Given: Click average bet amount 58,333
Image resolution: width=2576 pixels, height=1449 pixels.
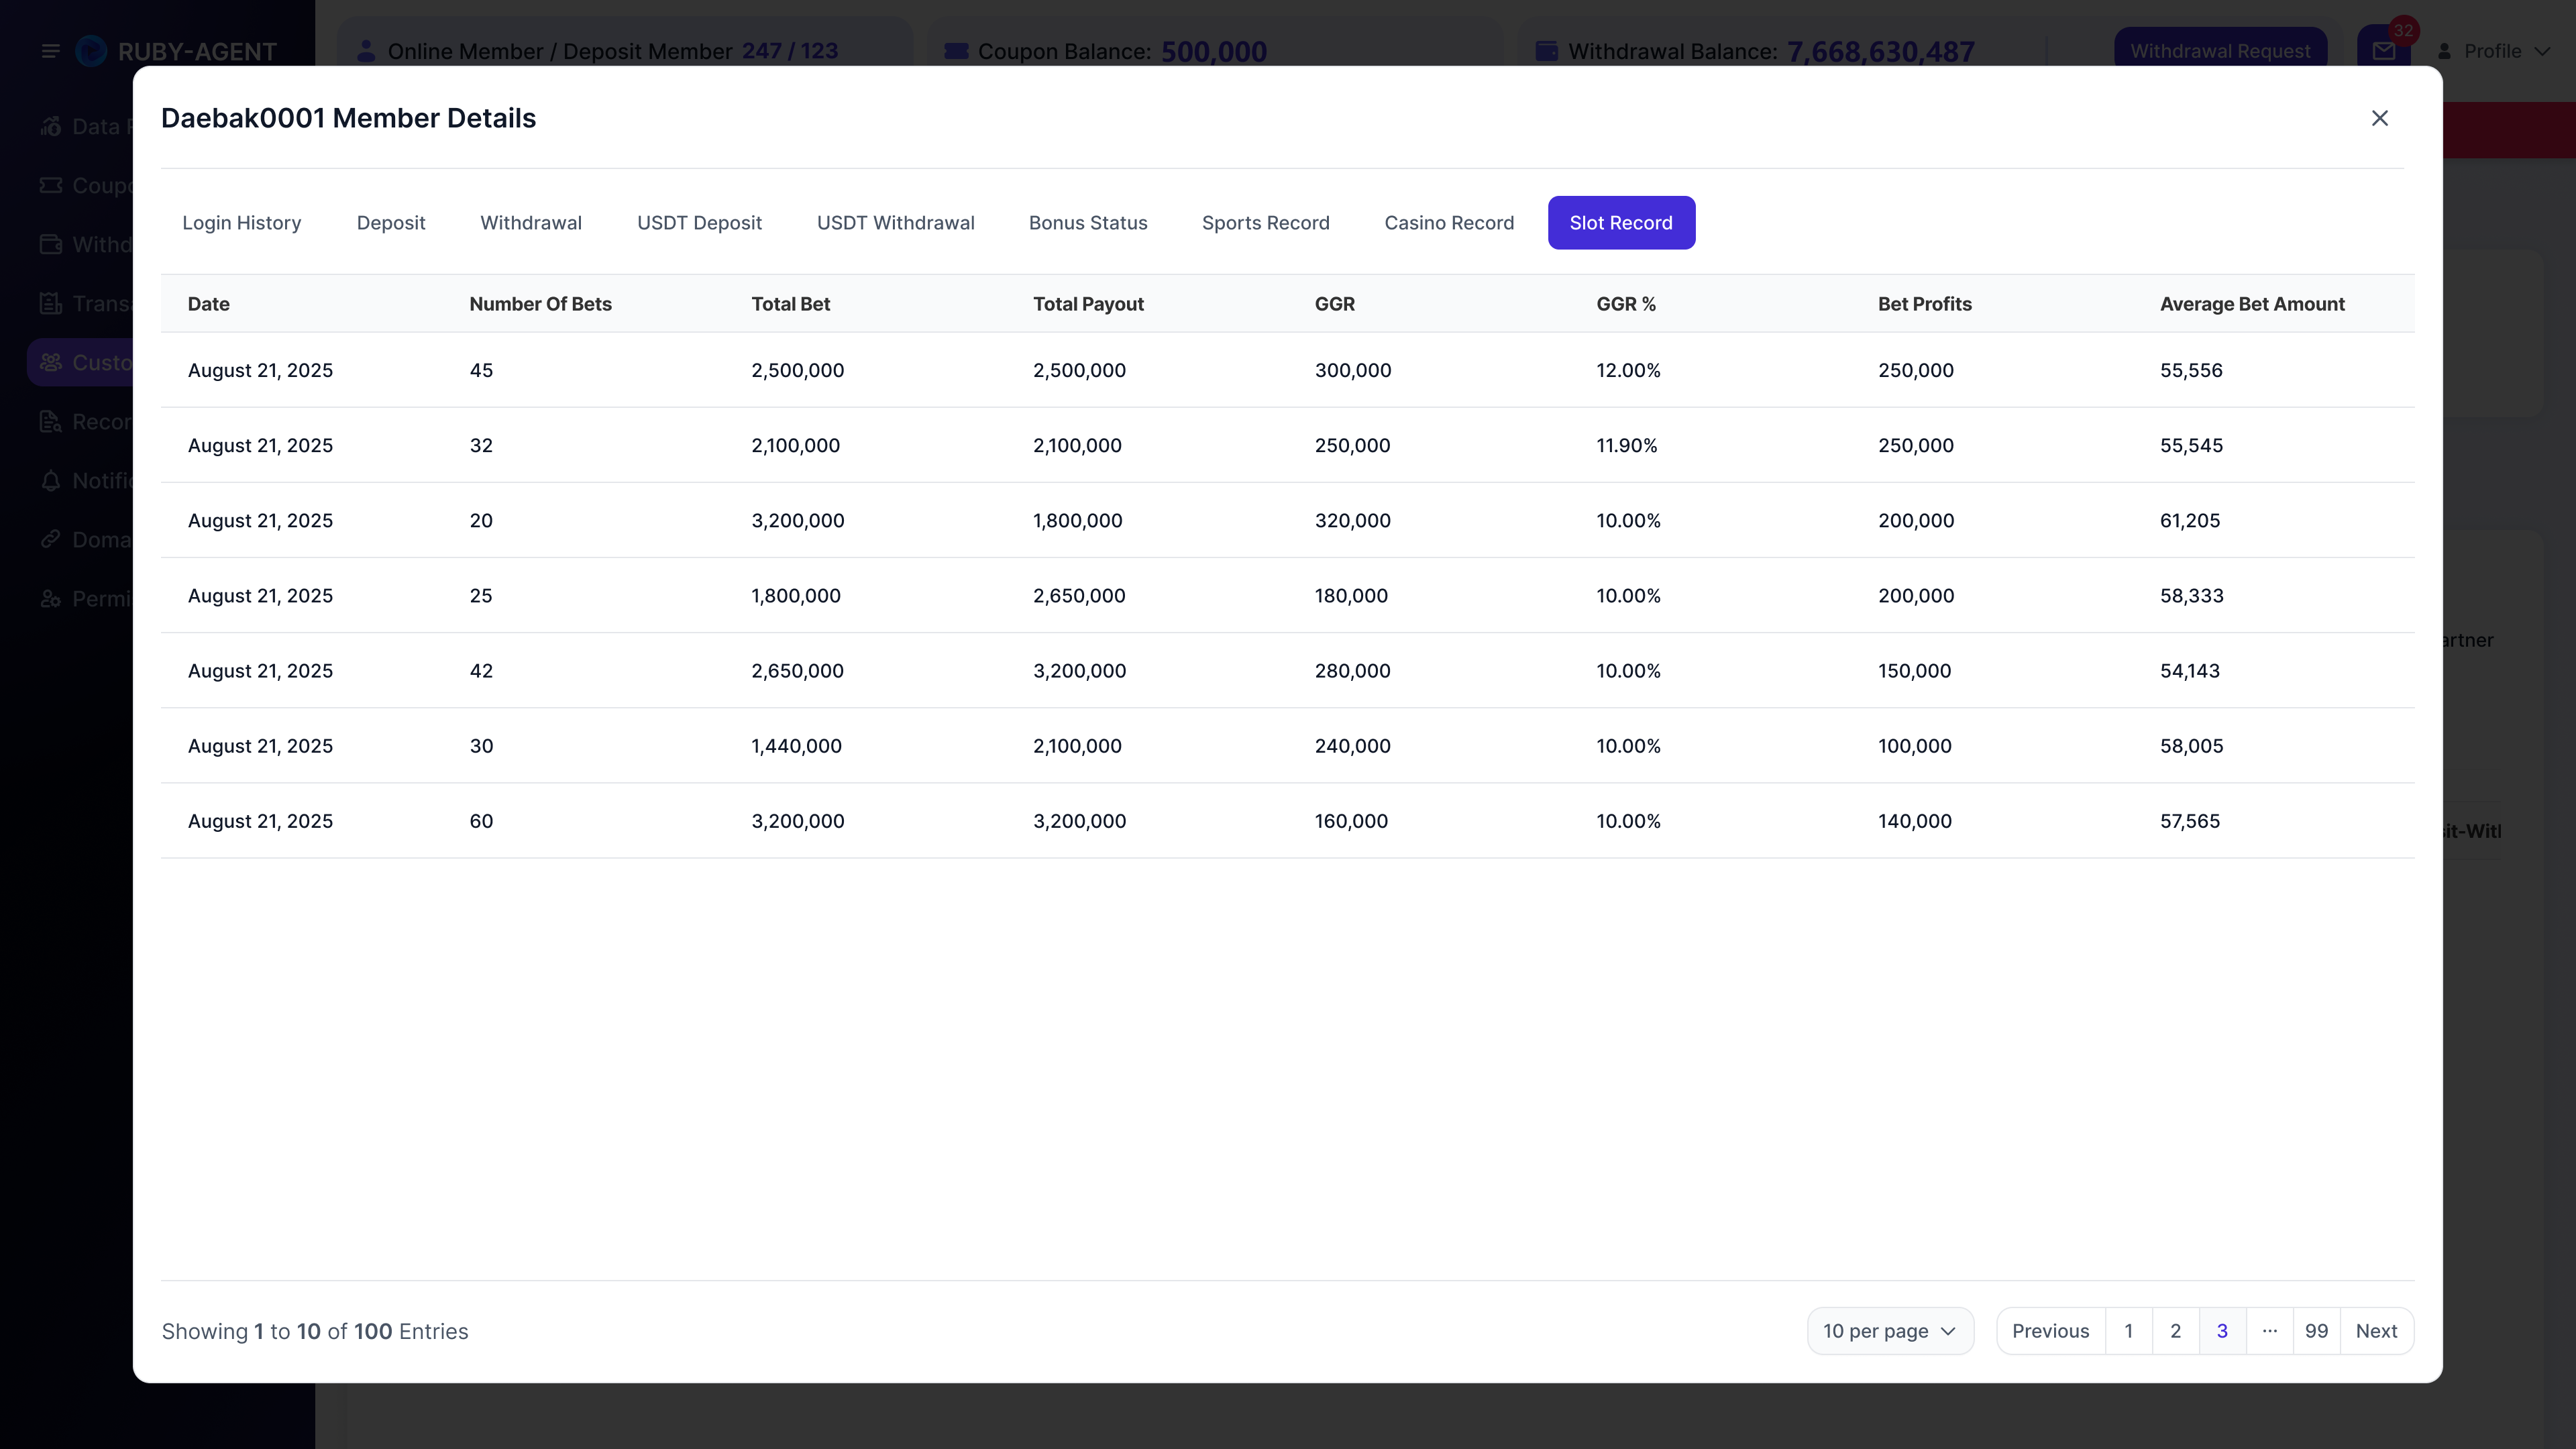Looking at the screenshot, I should coord(2191,595).
